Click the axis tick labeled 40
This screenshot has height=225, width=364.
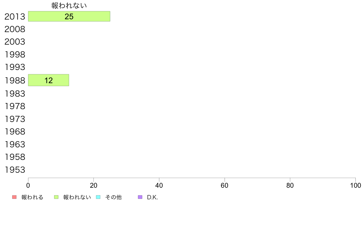point(159,185)
